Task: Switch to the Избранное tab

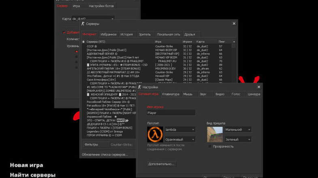Action: (x=109, y=34)
